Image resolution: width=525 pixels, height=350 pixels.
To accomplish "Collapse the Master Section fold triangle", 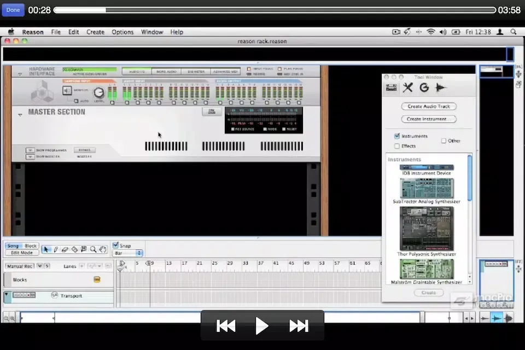I will (20, 115).
